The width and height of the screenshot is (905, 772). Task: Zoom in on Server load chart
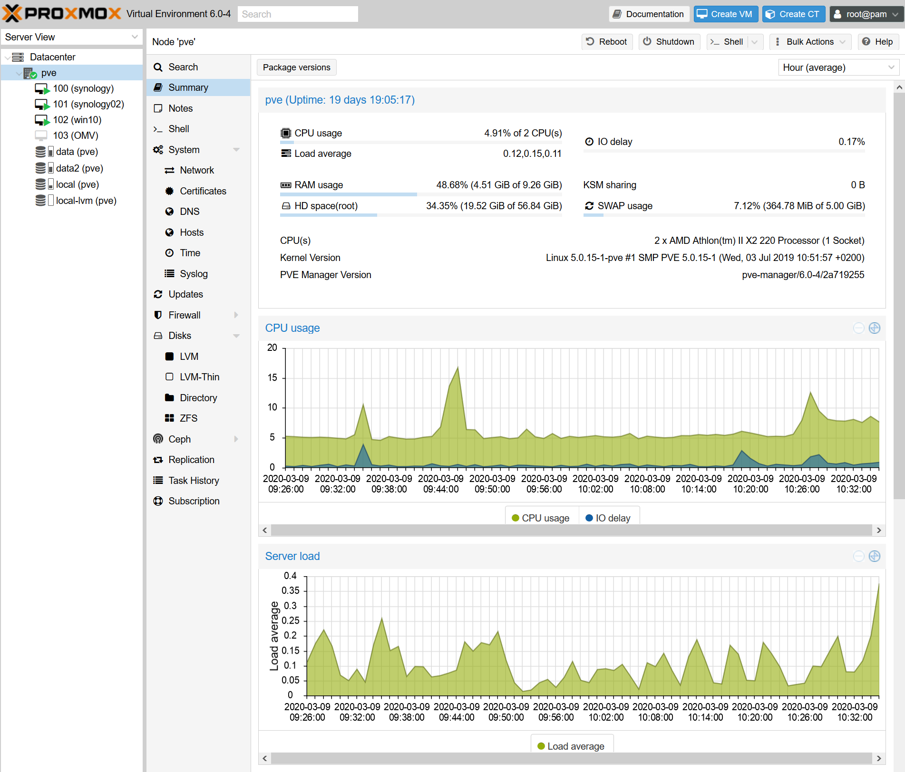pyautogui.click(x=875, y=556)
